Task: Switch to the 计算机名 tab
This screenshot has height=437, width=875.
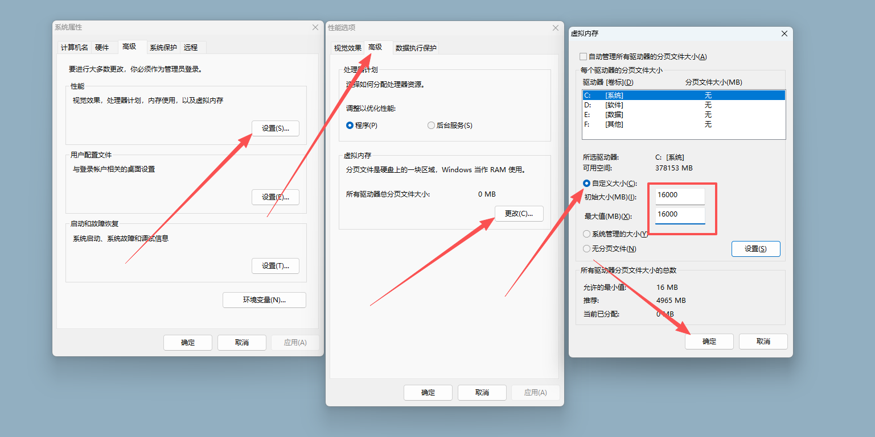Action: click(x=74, y=48)
